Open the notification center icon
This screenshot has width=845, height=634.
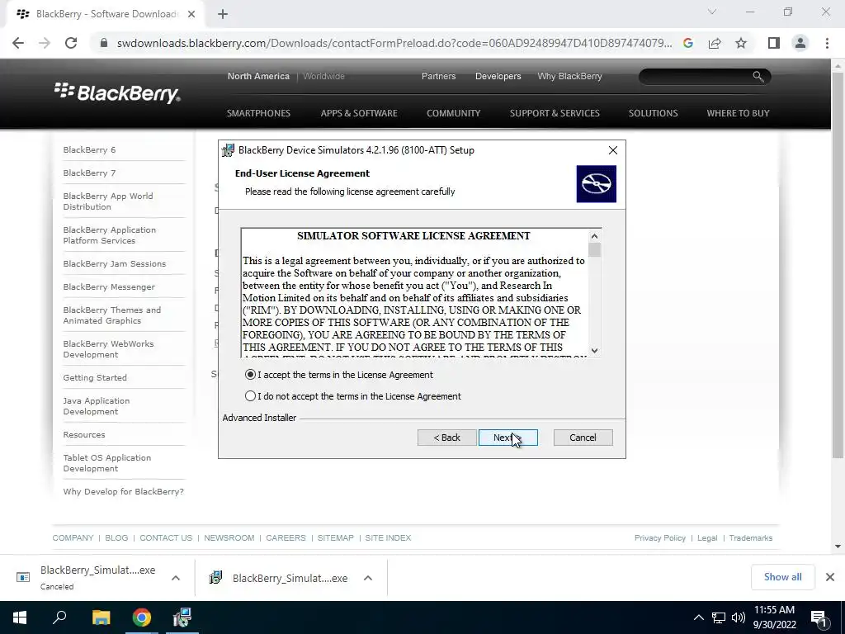tap(819, 618)
